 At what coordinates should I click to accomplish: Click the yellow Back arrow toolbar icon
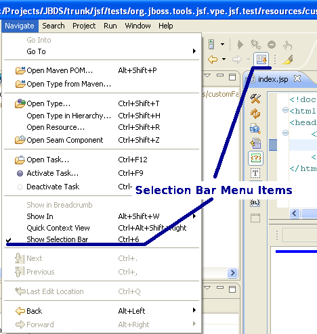click(x=213, y=59)
